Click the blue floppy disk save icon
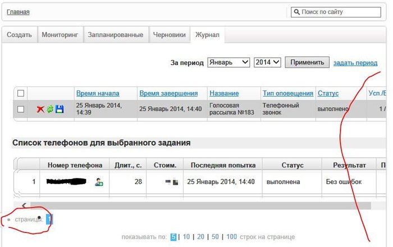This screenshot has width=393, height=247. [60, 109]
